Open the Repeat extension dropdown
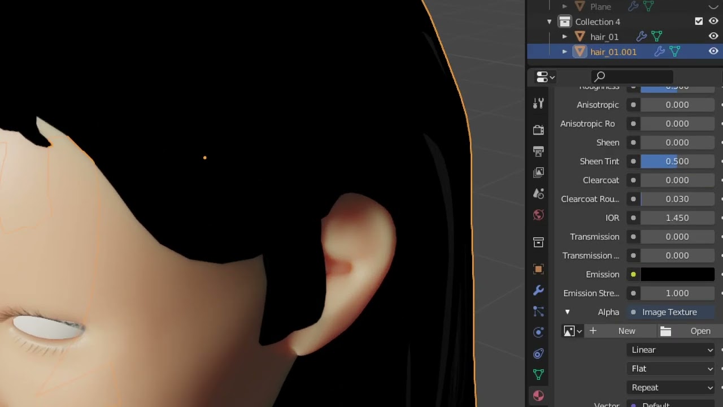This screenshot has width=723, height=407. coord(672,387)
